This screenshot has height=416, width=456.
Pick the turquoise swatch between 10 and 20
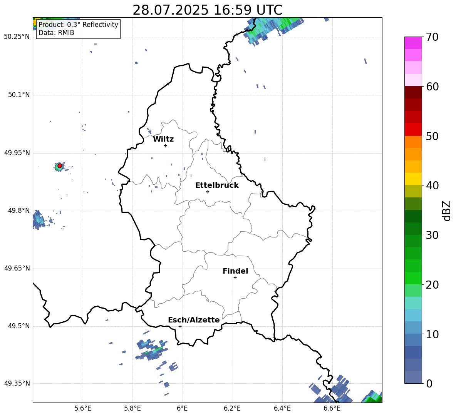413,303
